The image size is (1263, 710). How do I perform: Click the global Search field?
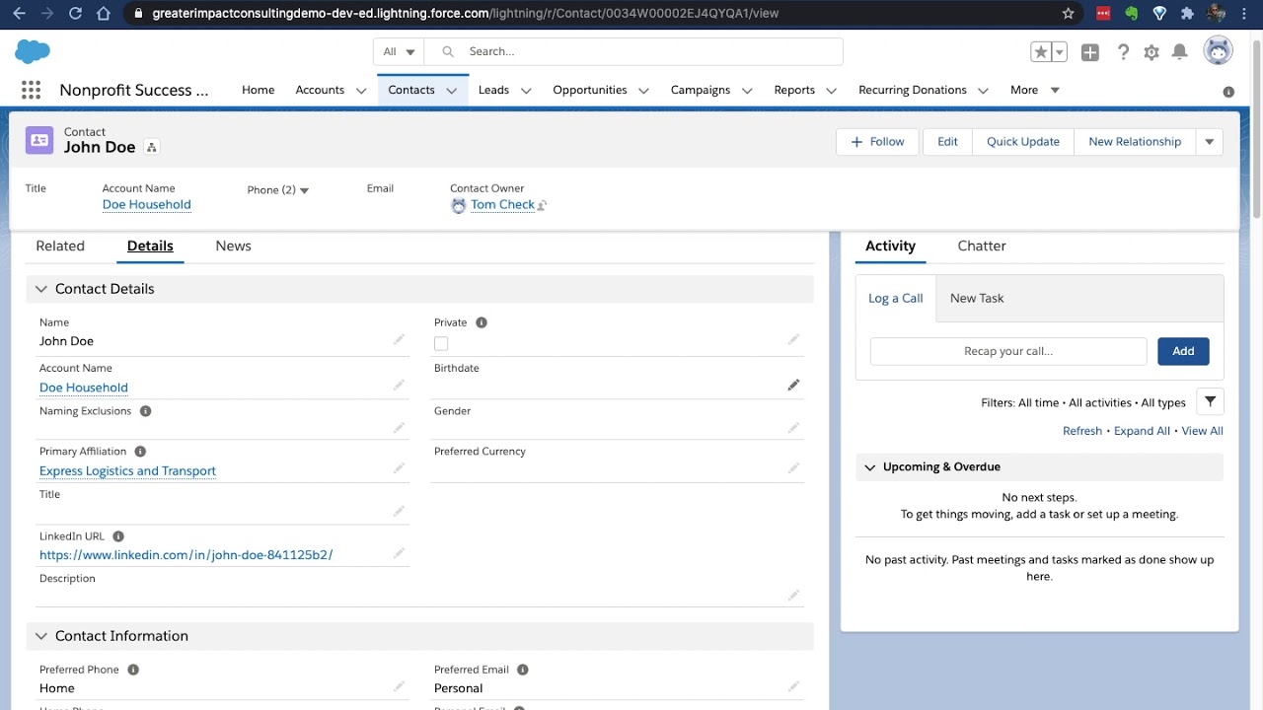click(633, 51)
